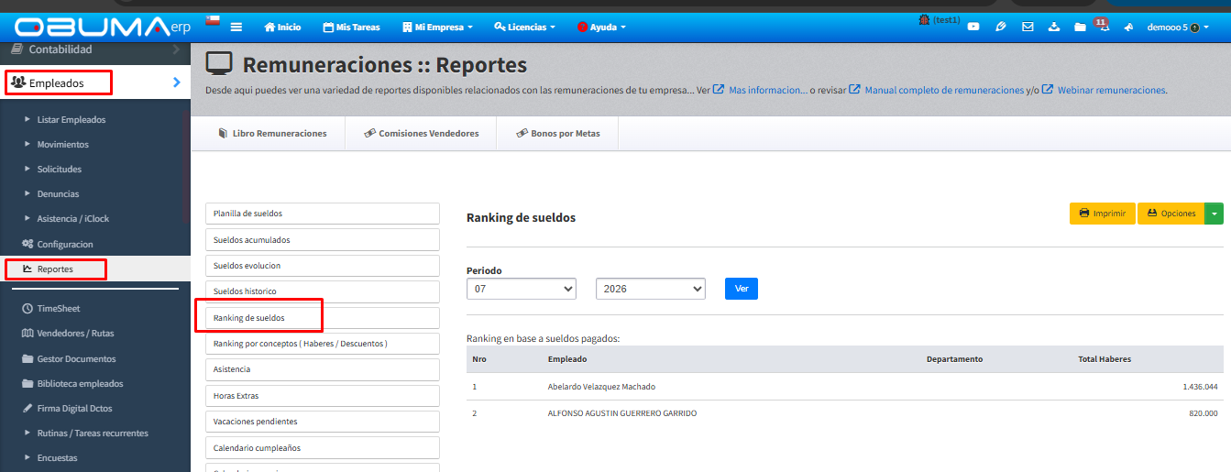The image size is (1231, 472).
Task: Click the 1.436.044 total value
Action: tap(1200, 387)
